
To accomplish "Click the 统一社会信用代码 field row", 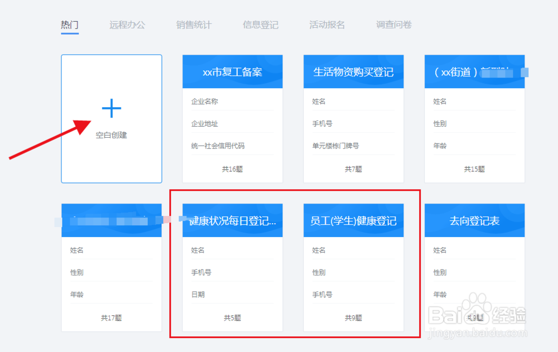I will click(217, 146).
